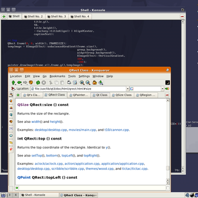This screenshot has width=198, height=198.
Task: Switch to the Qt Class tab
Action: (100, 95)
